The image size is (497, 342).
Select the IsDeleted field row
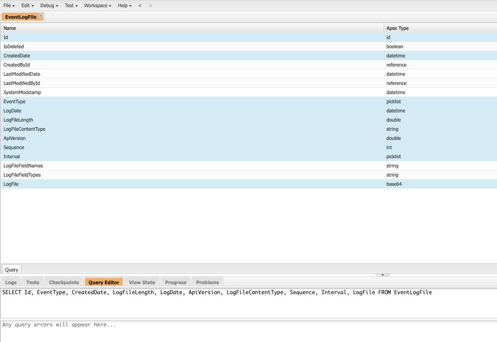(248, 47)
